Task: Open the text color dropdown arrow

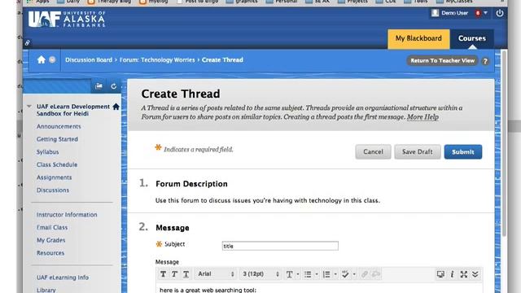Action: 298,274
